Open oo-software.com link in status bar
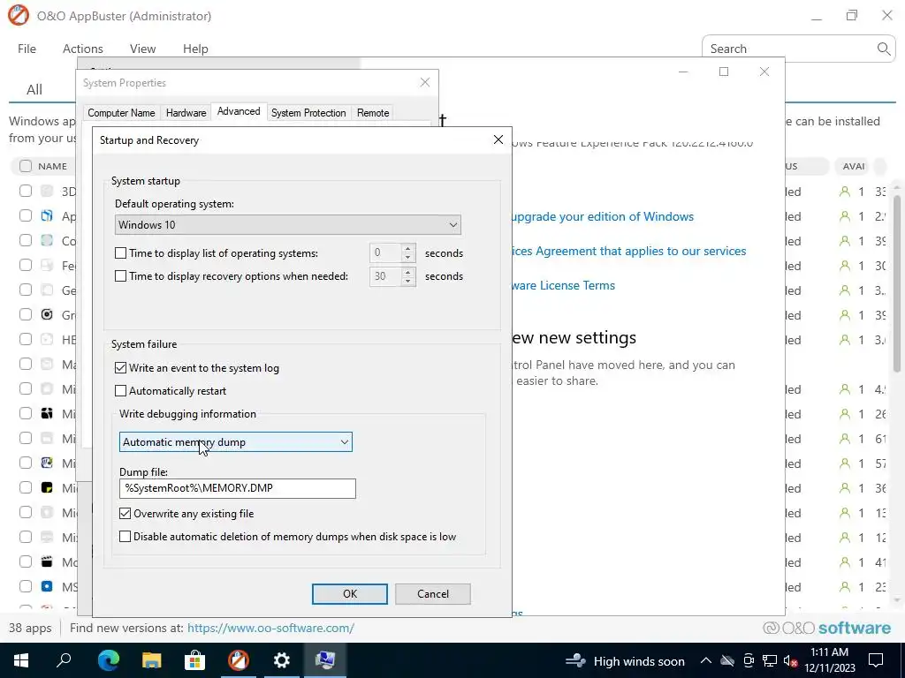This screenshot has height=678, width=905. [x=270, y=628]
